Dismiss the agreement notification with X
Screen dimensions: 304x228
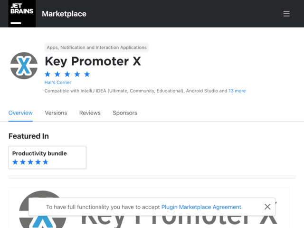click(267, 207)
